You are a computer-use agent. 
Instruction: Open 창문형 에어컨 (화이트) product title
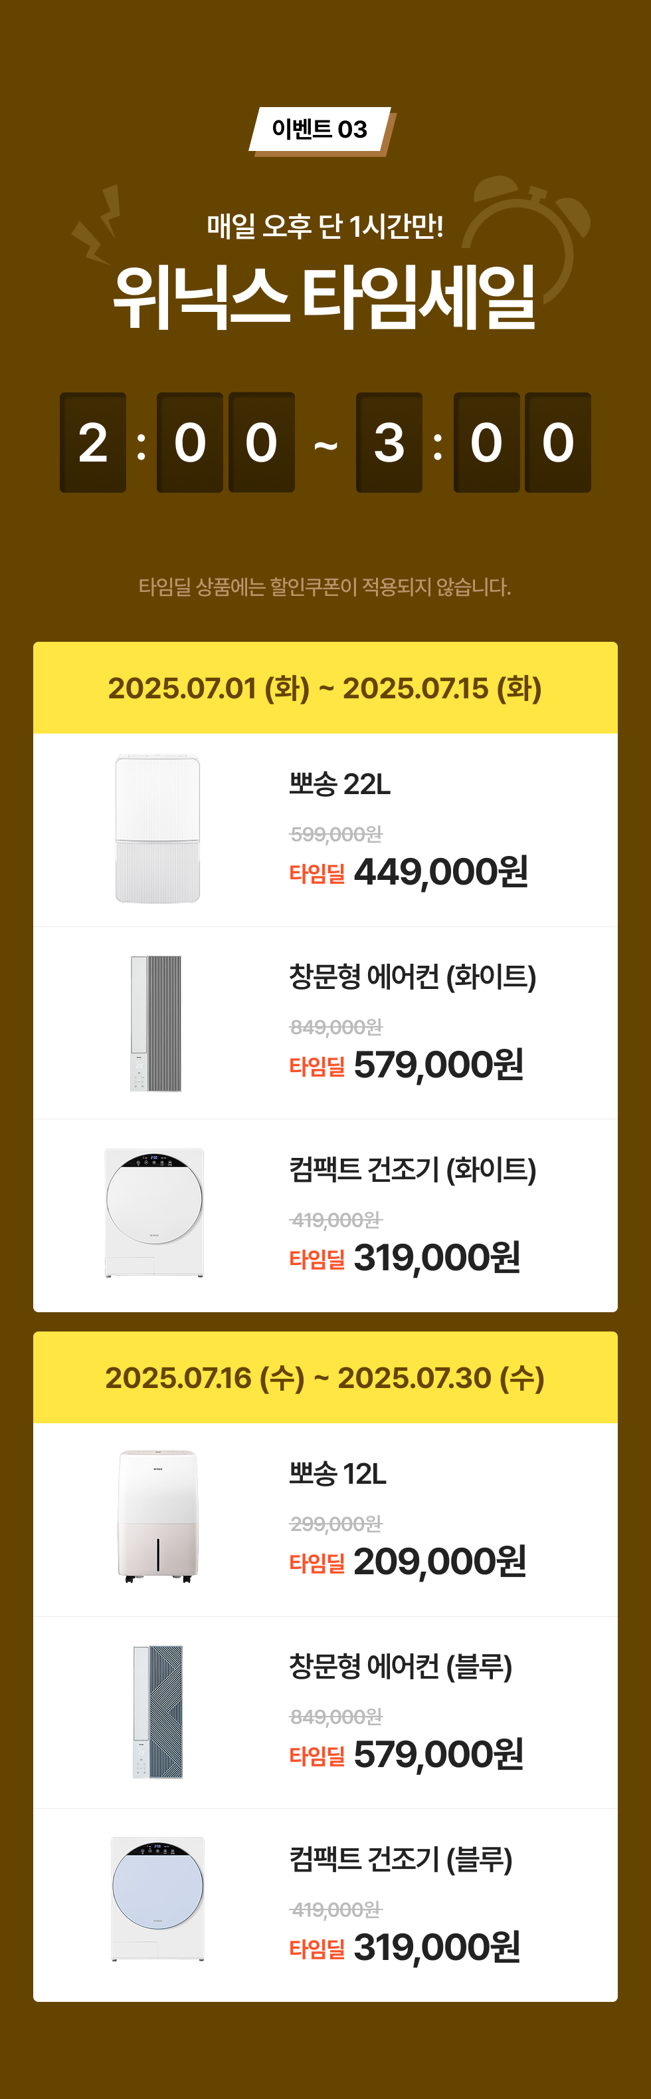(x=413, y=976)
